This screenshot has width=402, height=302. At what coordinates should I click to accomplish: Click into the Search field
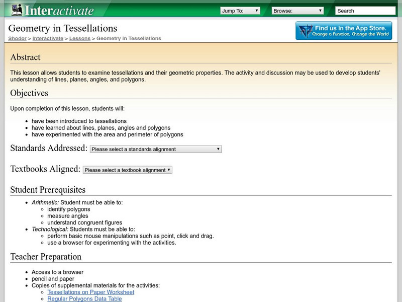pyautogui.click(x=365, y=11)
